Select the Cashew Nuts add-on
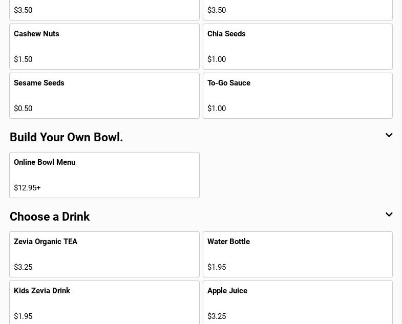 tap(104, 46)
